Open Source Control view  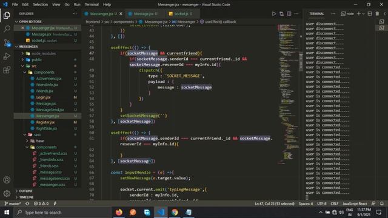tap(7, 43)
